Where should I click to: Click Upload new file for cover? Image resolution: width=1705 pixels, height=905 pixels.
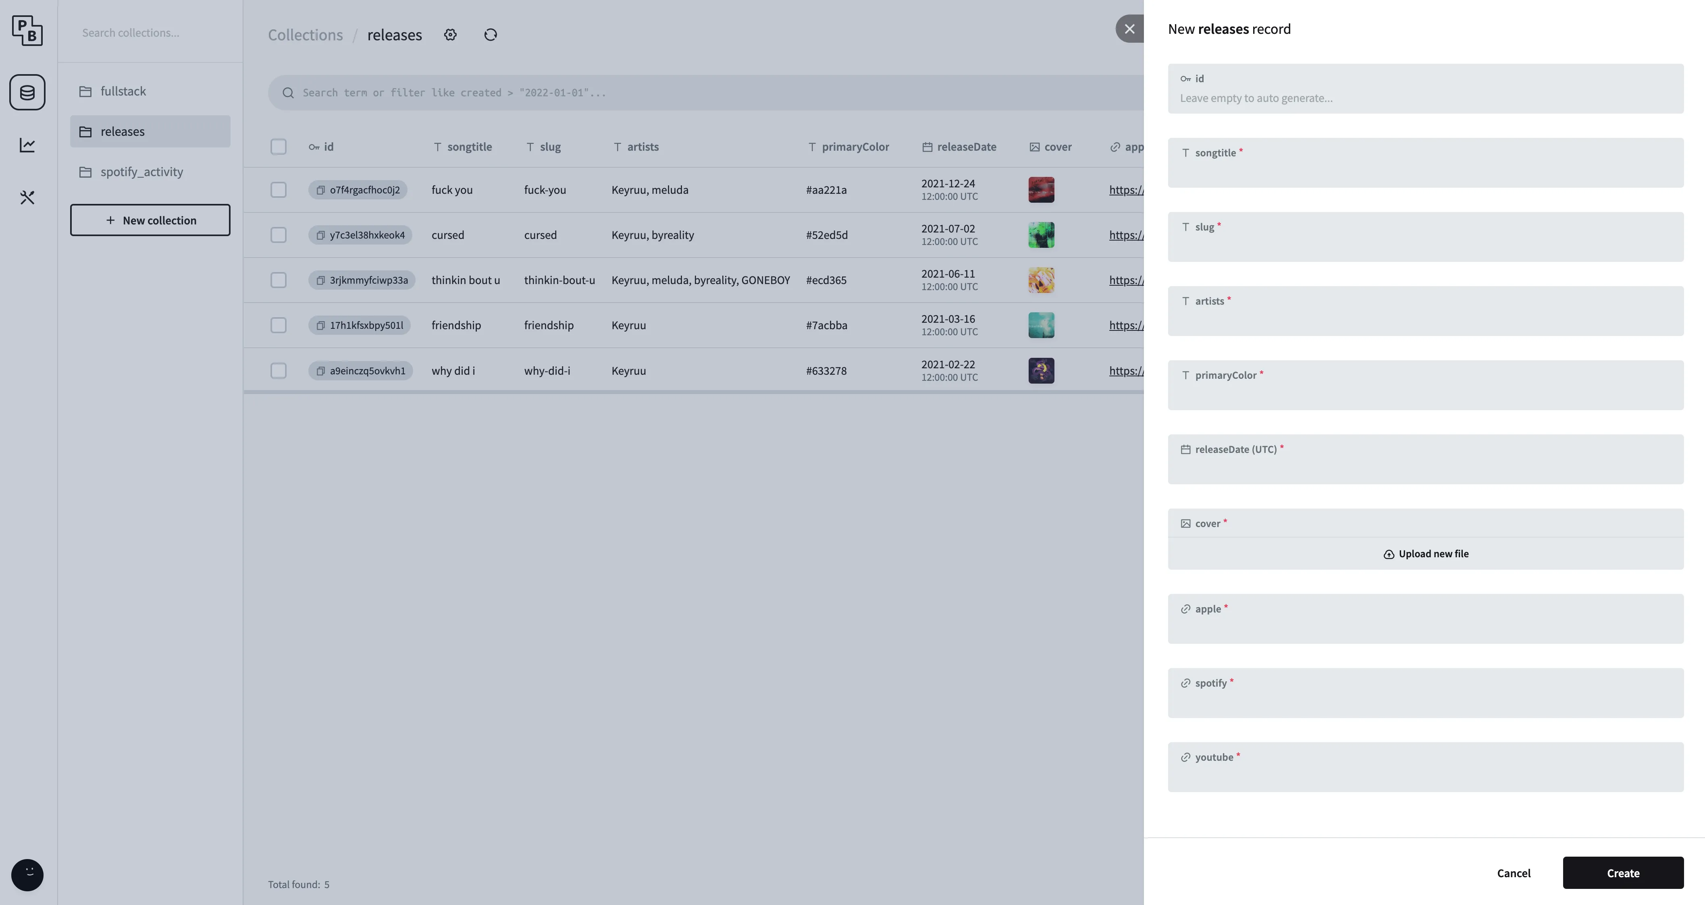coord(1425,554)
